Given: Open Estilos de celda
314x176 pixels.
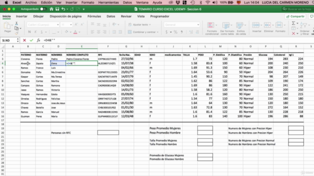Looking at the screenshot, I should click(x=241, y=28).
